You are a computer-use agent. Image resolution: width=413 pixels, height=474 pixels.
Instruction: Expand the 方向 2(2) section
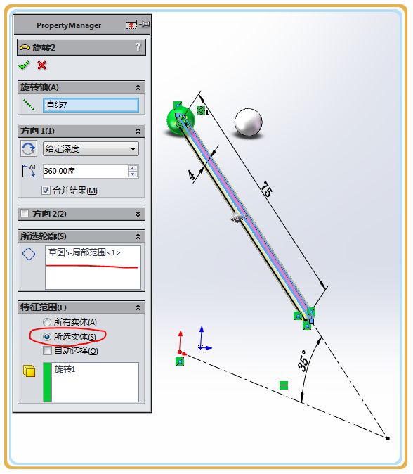138,214
